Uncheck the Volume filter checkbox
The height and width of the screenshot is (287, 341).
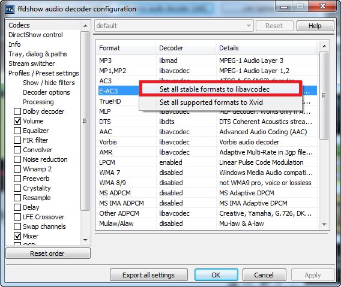[17, 121]
